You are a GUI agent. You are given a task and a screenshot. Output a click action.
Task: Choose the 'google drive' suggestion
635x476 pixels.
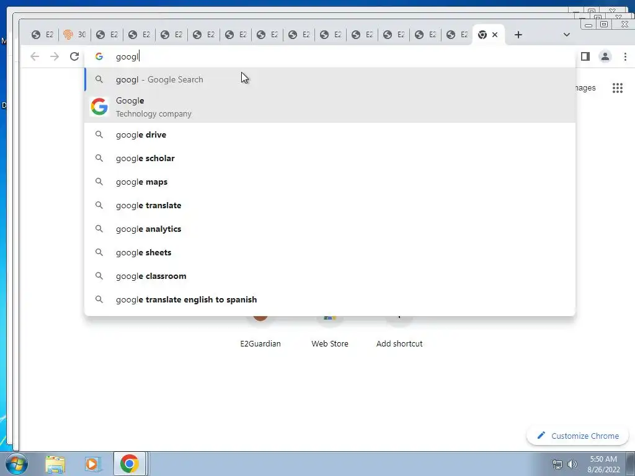click(x=330, y=134)
